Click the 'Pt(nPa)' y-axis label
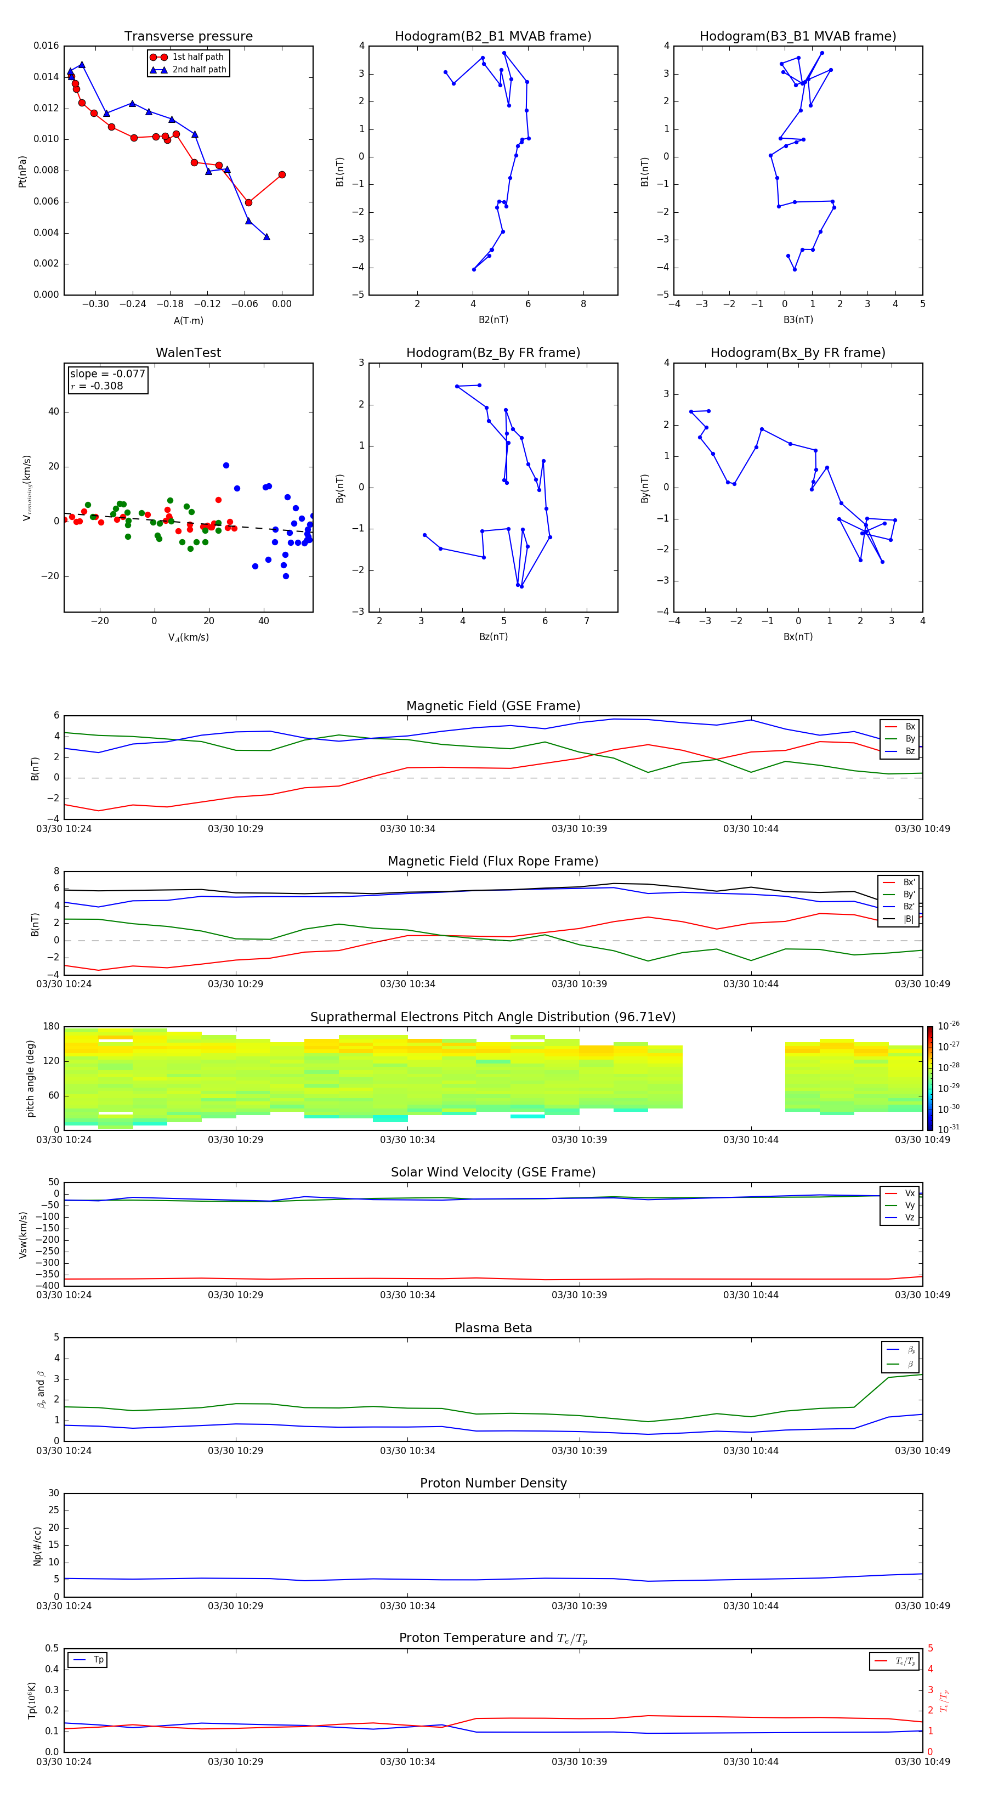This screenshot has width=987, height=1810. pyautogui.click(x=22, y=172)
